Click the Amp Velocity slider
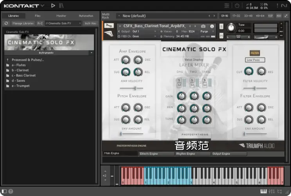The height and width of the screenshot is (196, 291). tap(131, 88)
